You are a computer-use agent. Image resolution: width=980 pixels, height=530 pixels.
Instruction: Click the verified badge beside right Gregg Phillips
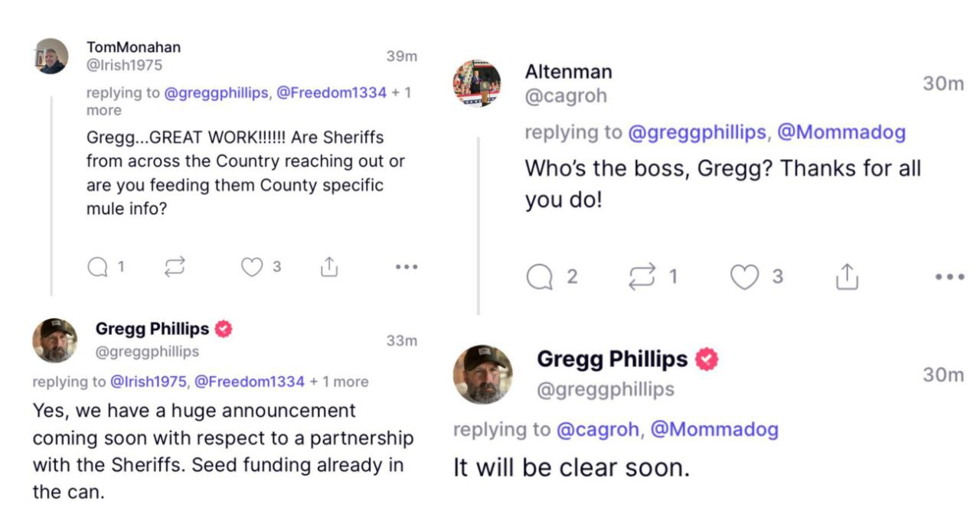pos(707,359)
